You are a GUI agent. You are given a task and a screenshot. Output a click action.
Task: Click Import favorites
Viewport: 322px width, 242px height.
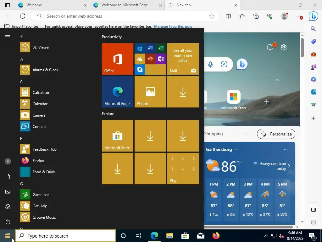point(21,26)
